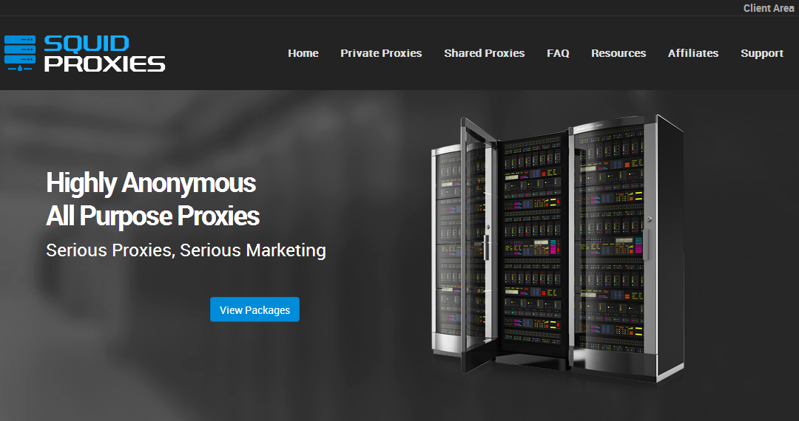799x421 pixels.
Task: Click the left server cabinet
Action: click(448, 249)
